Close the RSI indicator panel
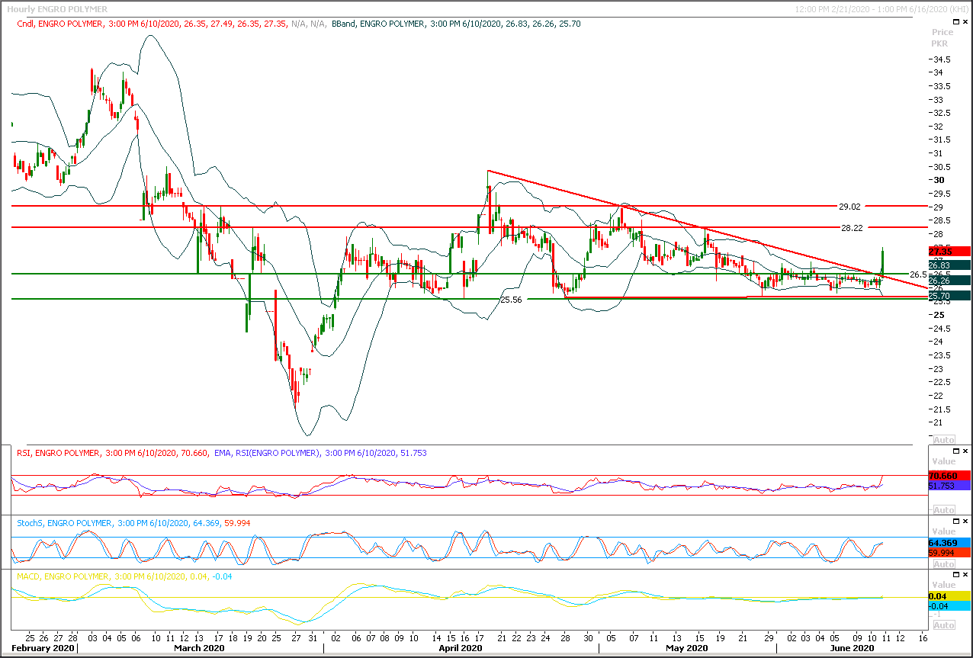This screenshot has height=658, width=973. pyautogui.click(x=965, y=451)
